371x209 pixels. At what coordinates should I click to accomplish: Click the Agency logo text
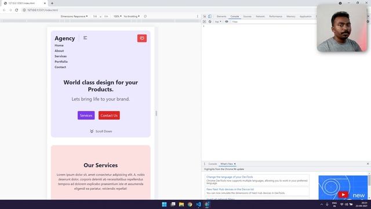[x=64, y=38]
